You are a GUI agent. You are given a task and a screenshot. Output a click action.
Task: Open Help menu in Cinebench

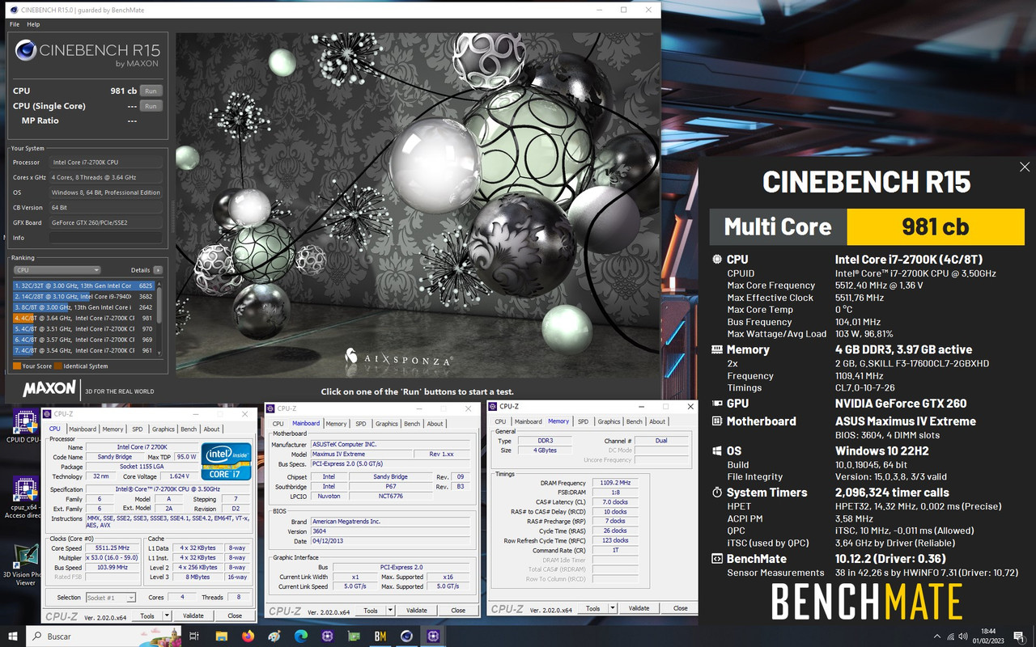pos(33,24)
